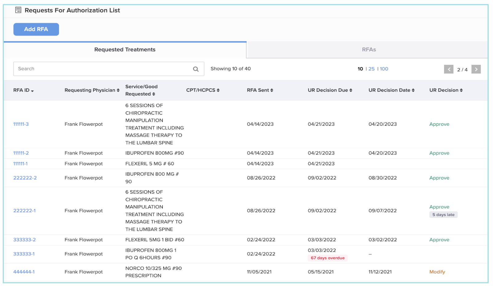493x286 pixels.
Task: Go to previous page using left arrow icon
Action: click(449, 69)
